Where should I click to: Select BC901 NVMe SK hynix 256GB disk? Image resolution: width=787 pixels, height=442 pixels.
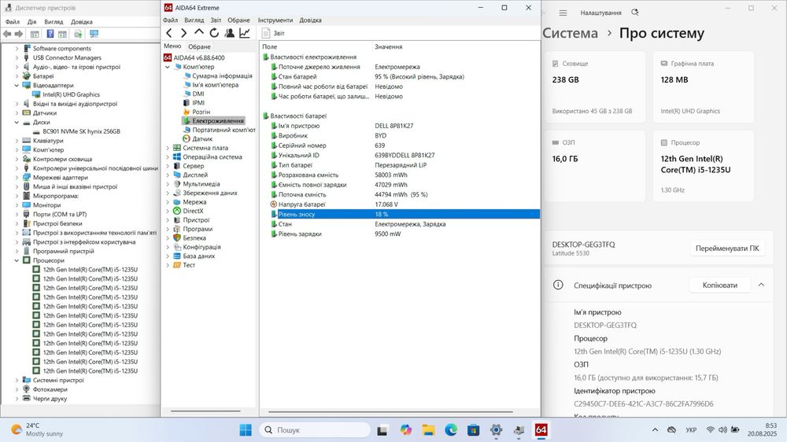click(x=81, y=131)
